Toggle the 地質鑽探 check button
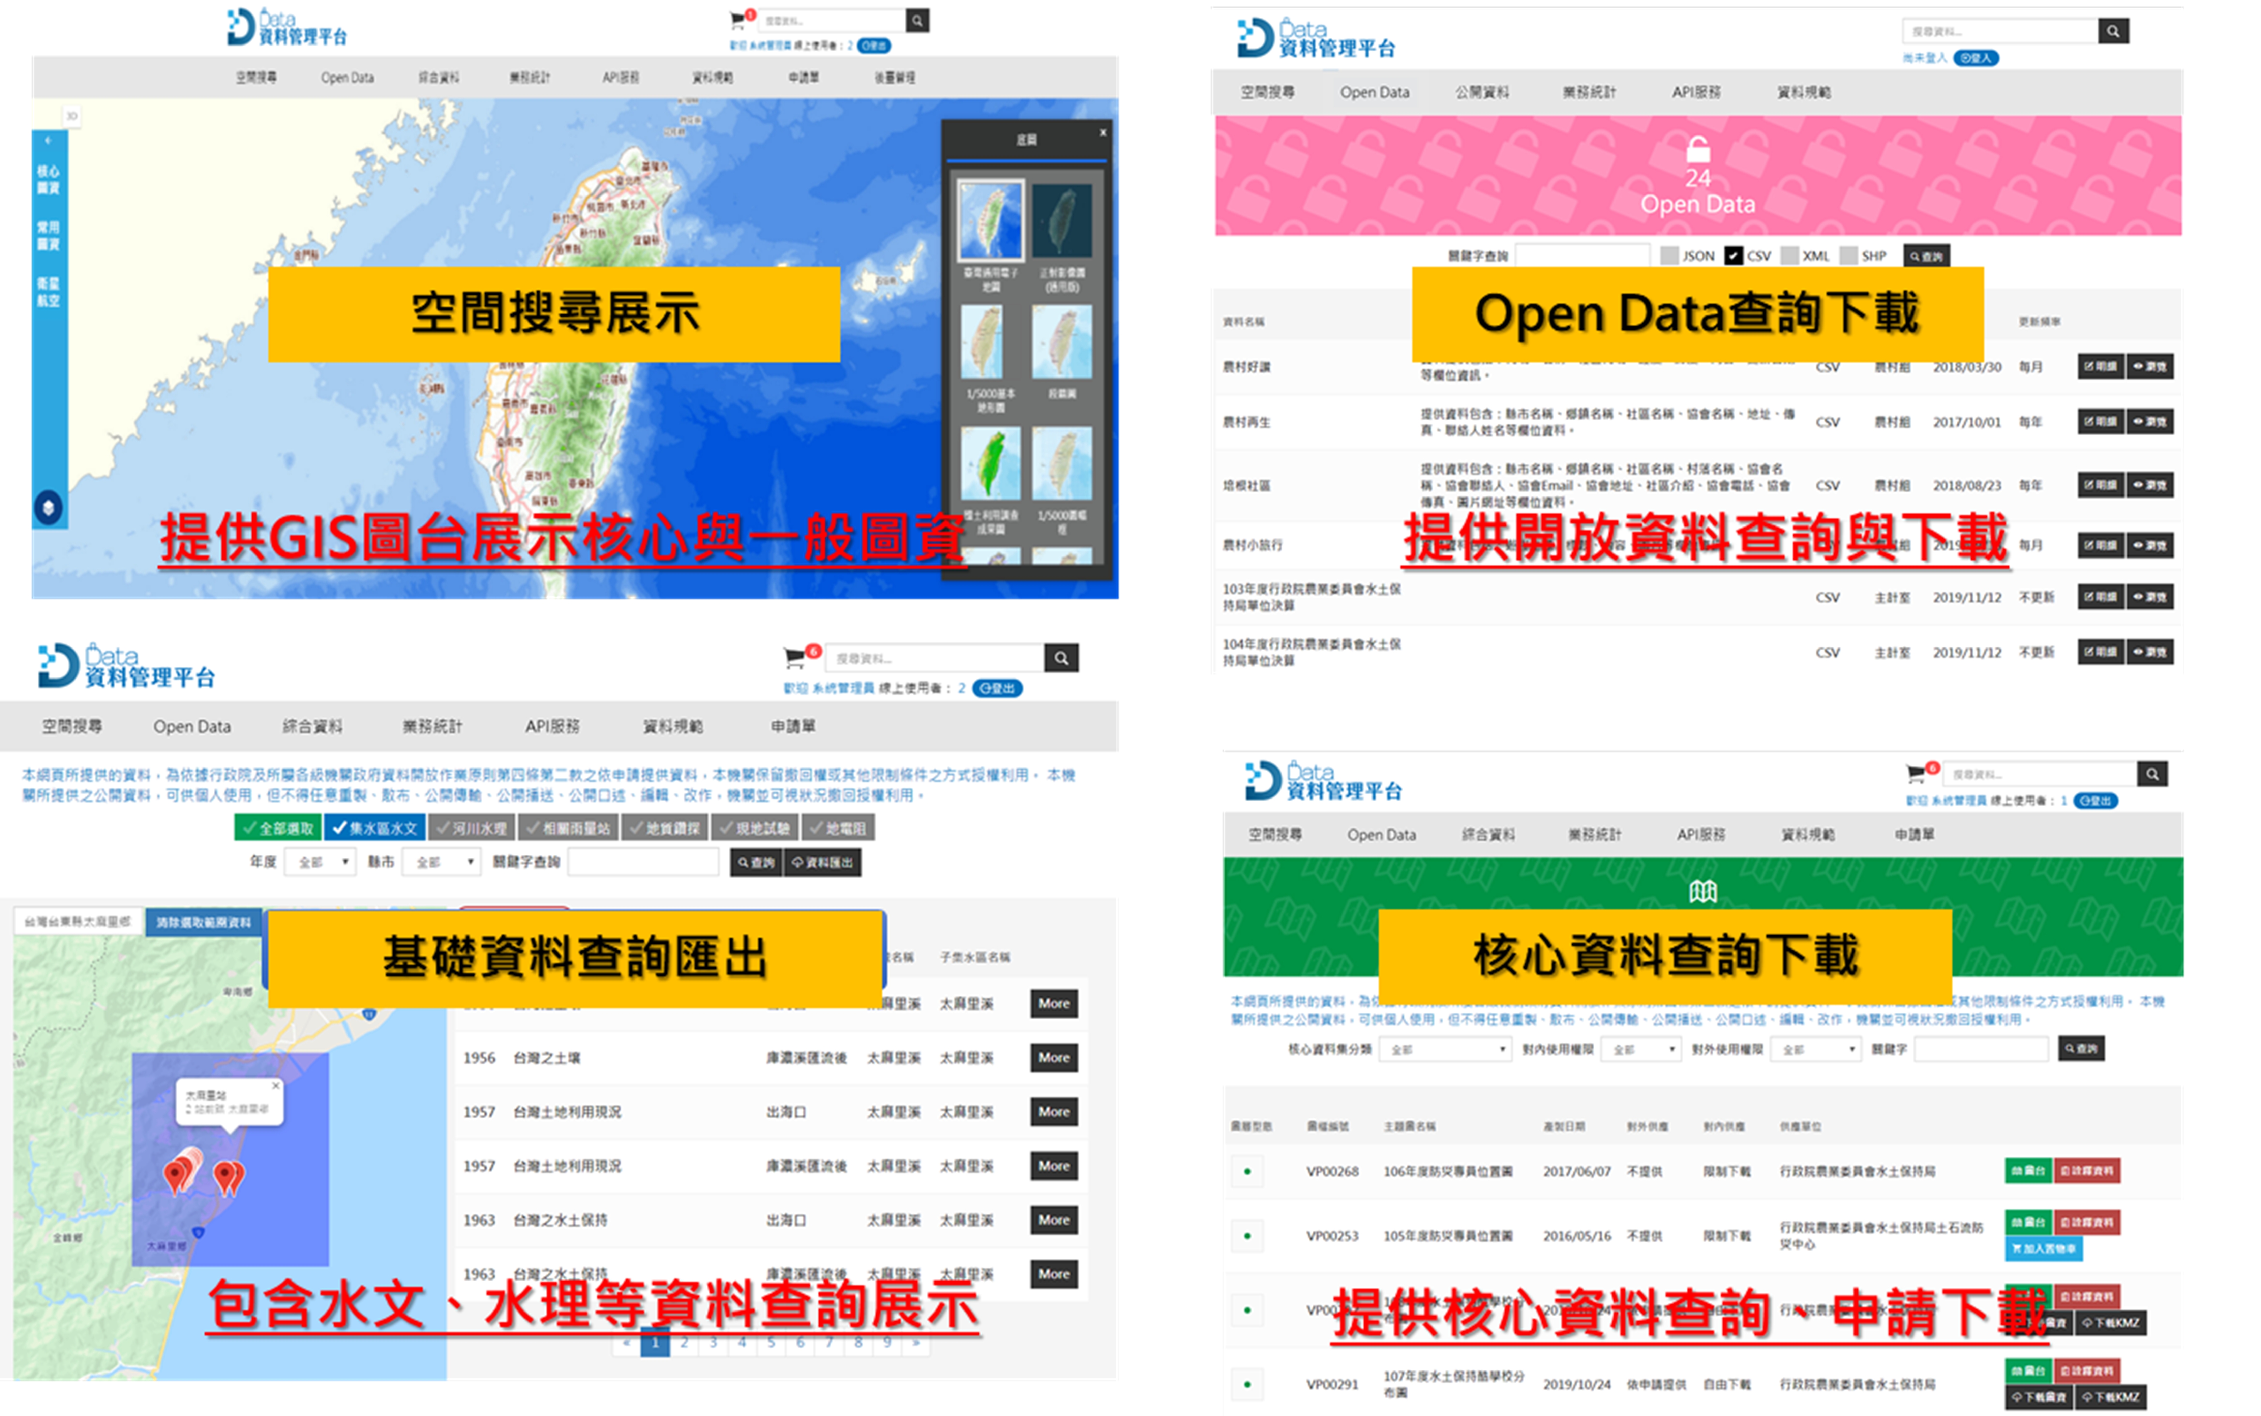 click(665, 828)
